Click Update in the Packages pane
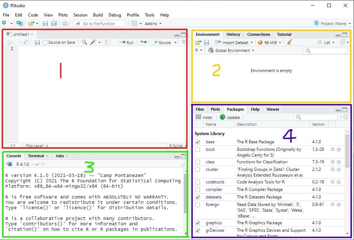 [x=230, y=117]
